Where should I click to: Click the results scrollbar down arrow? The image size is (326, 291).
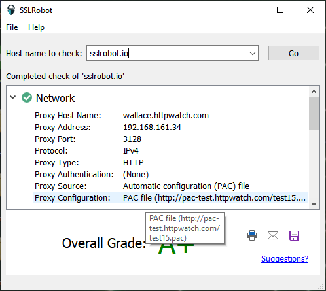[314, 204]
